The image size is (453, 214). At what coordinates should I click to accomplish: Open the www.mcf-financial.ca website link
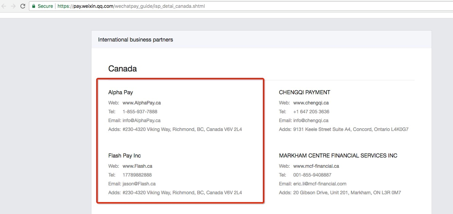[316, 166]
